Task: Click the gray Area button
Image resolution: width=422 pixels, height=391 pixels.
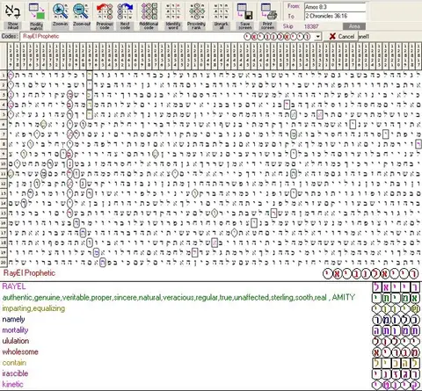Action: pyautogui.click(x=354, y=26)
